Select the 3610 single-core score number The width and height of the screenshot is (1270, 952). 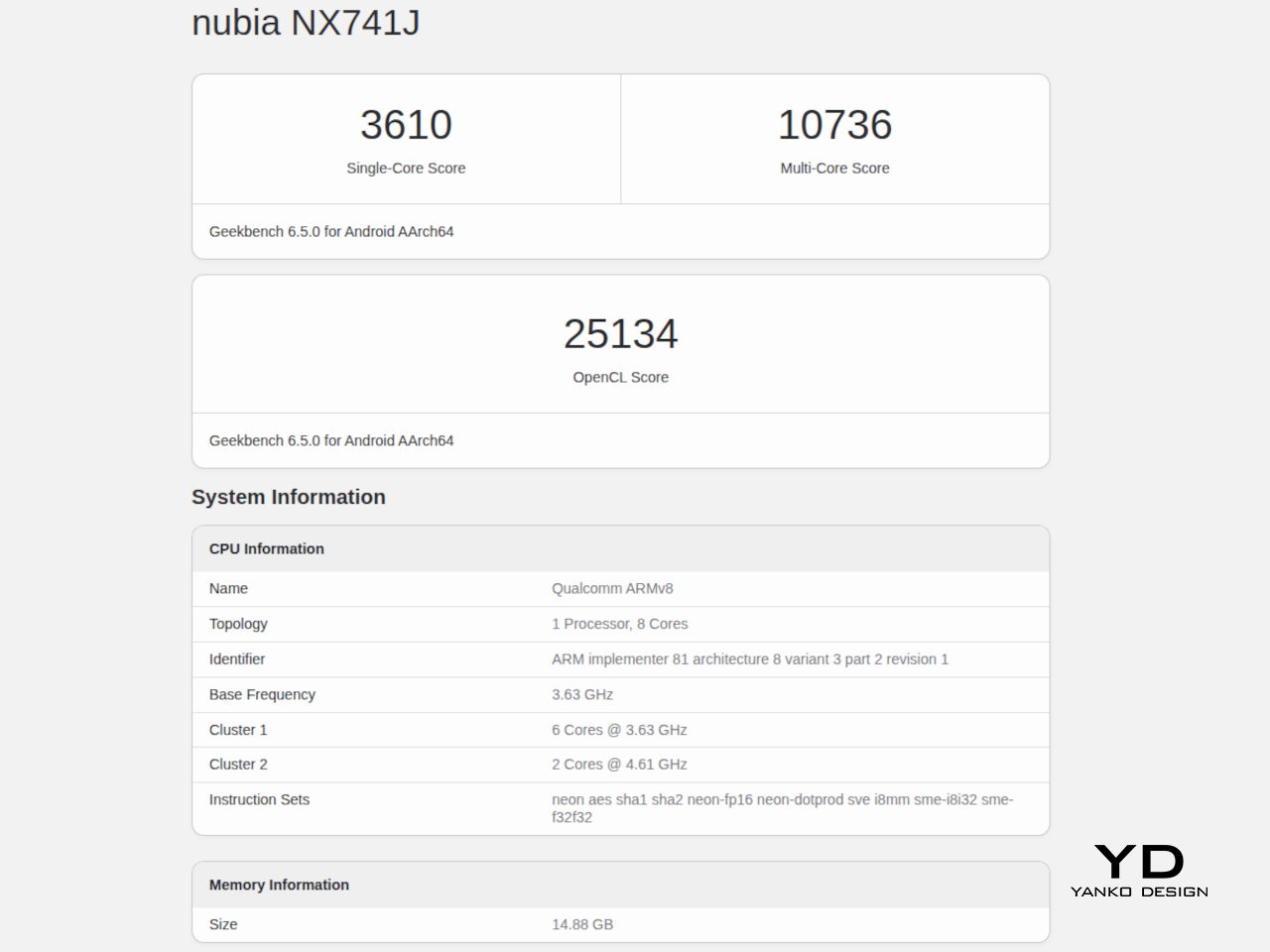click(x=406, y=125)
